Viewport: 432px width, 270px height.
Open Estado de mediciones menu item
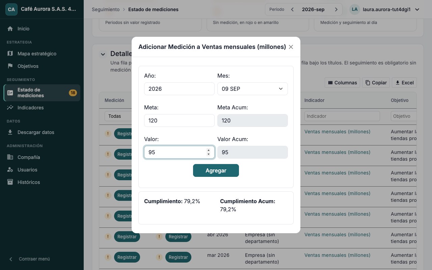[x=42, y=93]
